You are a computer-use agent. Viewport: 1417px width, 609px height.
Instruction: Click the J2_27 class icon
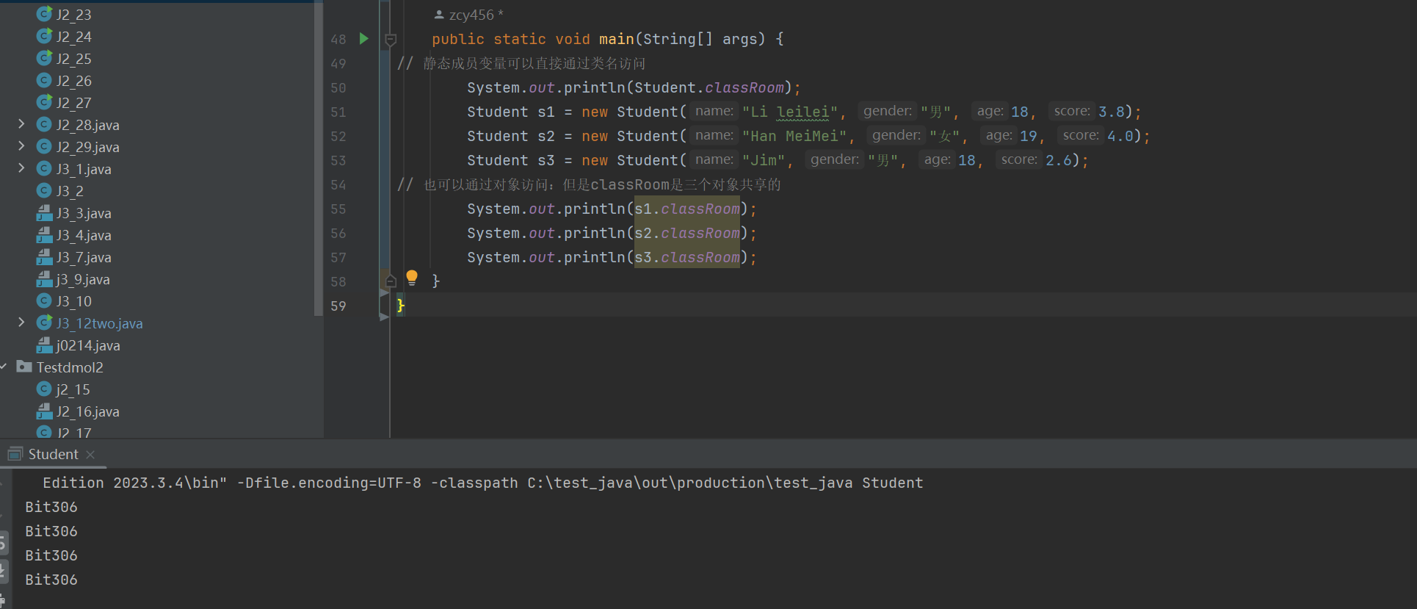click(x=44, y=102)
